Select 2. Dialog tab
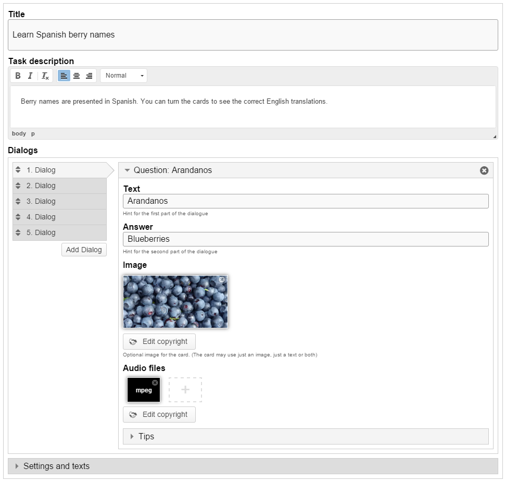 pyautogui.click(x=59, y=186)
